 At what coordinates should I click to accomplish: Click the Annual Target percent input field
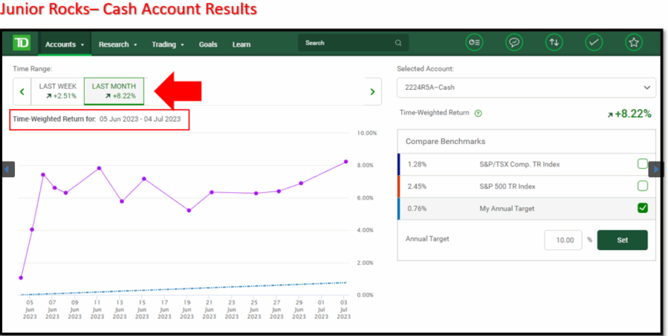562,240
